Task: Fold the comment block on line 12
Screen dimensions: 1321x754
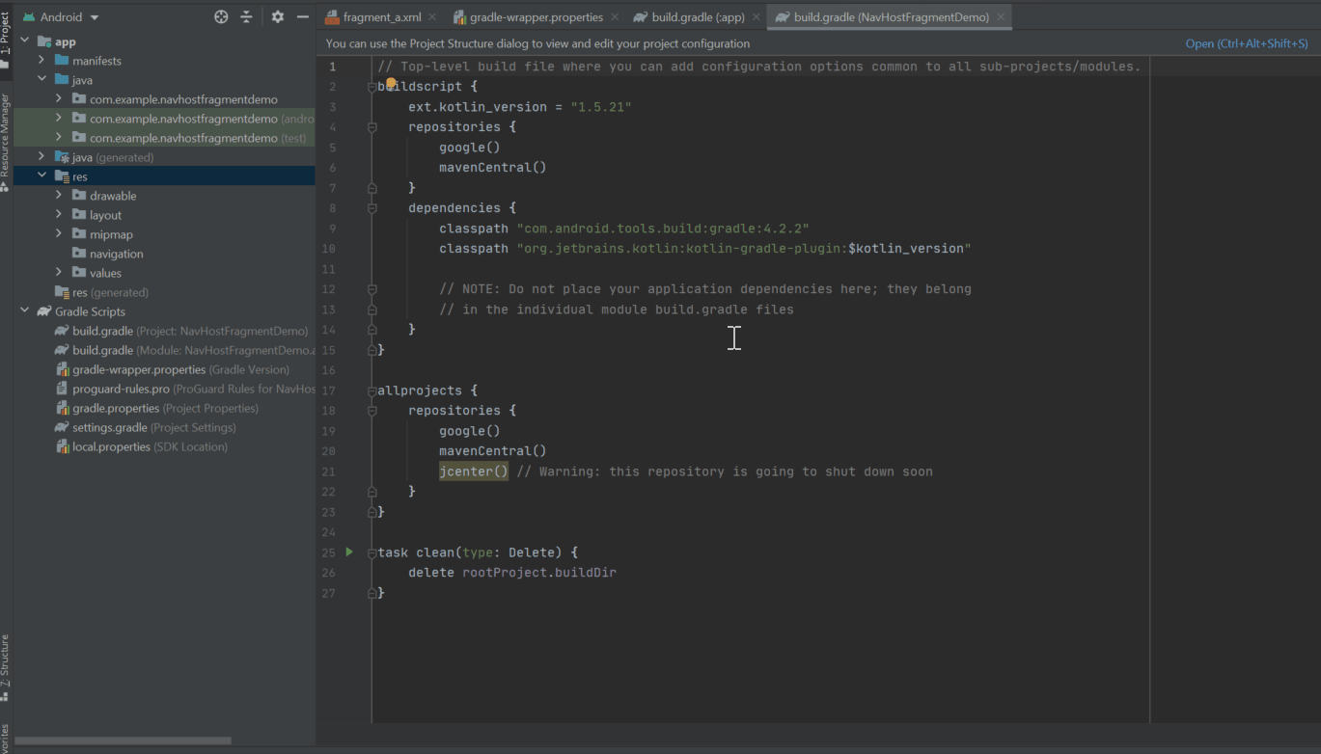Action: (x=372, y=289)
